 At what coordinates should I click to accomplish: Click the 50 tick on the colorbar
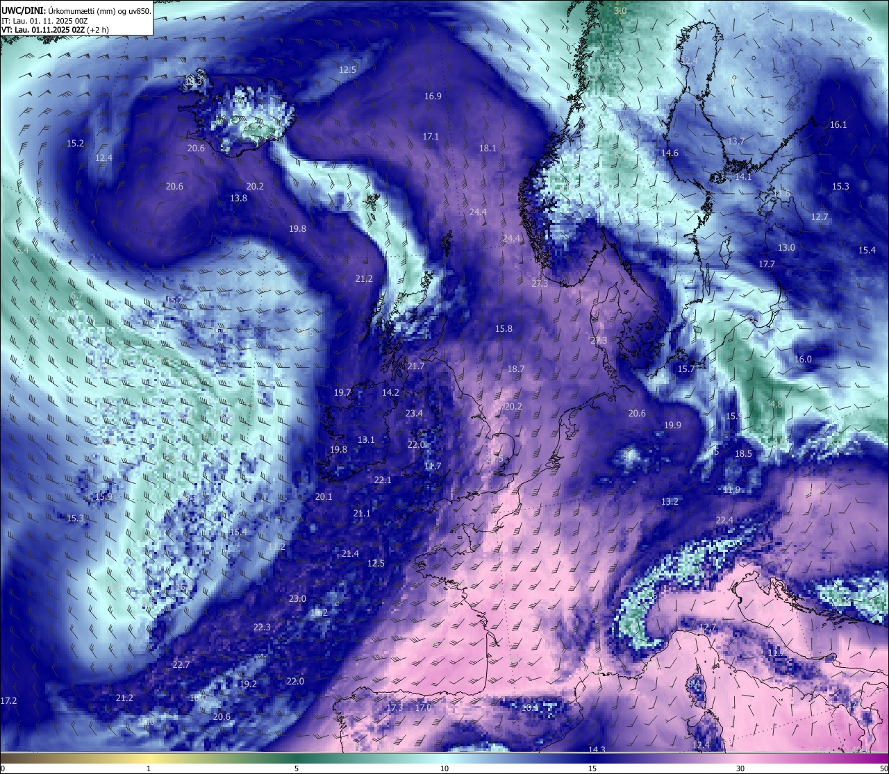pyautogui.click(x=883, y=768)
